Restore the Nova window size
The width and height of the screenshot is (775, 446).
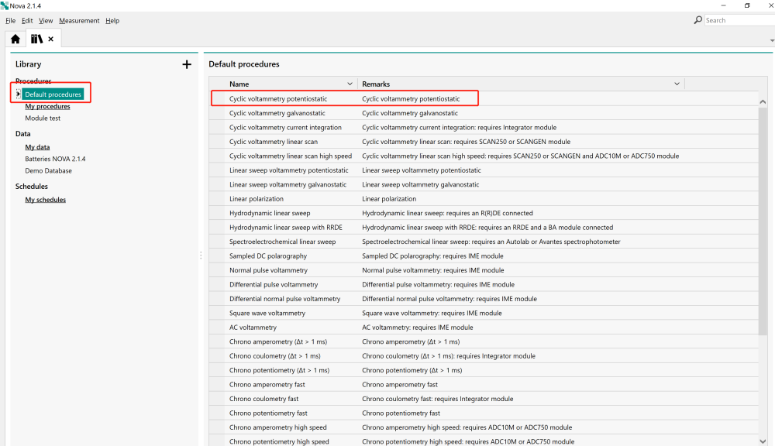[x=747, y=5]
